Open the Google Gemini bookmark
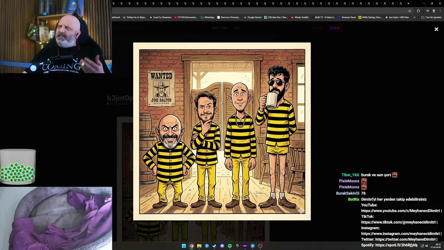 [x=253, y=17]
